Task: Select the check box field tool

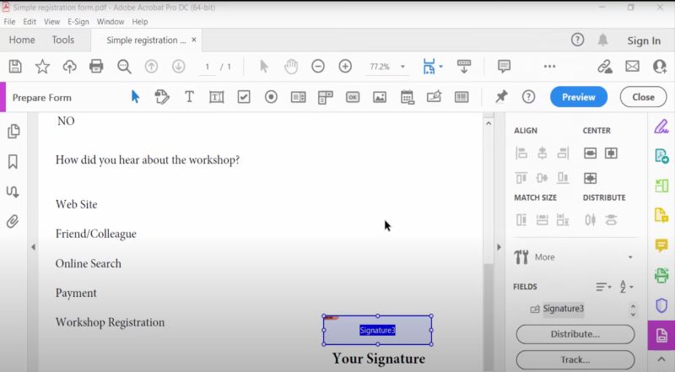Action: 244,97
